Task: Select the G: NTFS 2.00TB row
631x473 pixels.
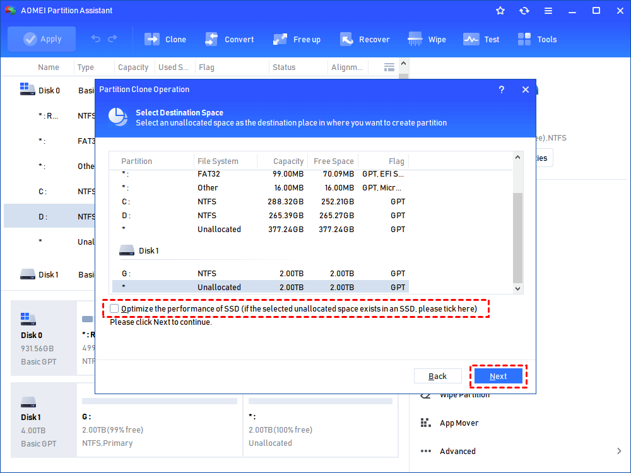Action: pyautogui.click(x=261, y=274)
